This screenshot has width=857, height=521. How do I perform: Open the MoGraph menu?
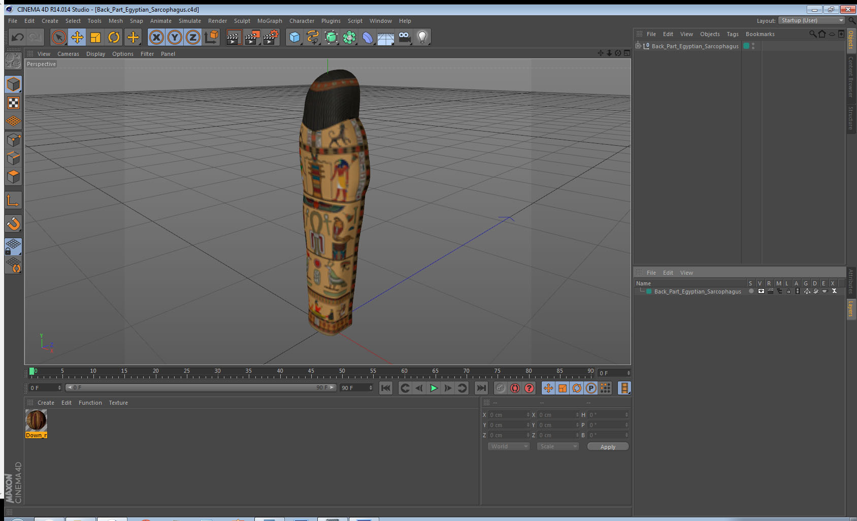click(270, 21)
